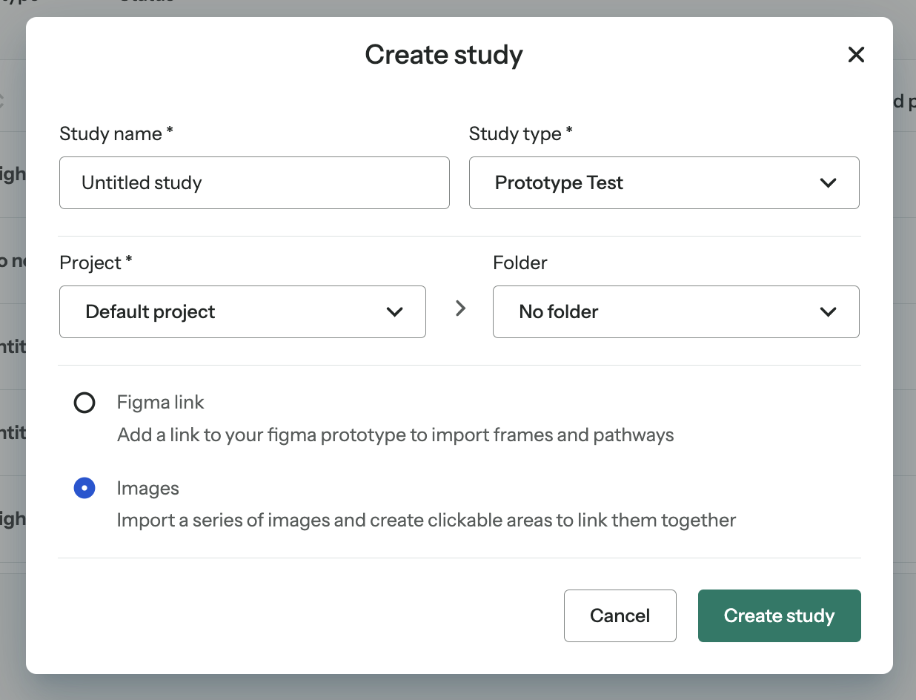
Task: Select the Images radio button
Action: pos(84,489)
